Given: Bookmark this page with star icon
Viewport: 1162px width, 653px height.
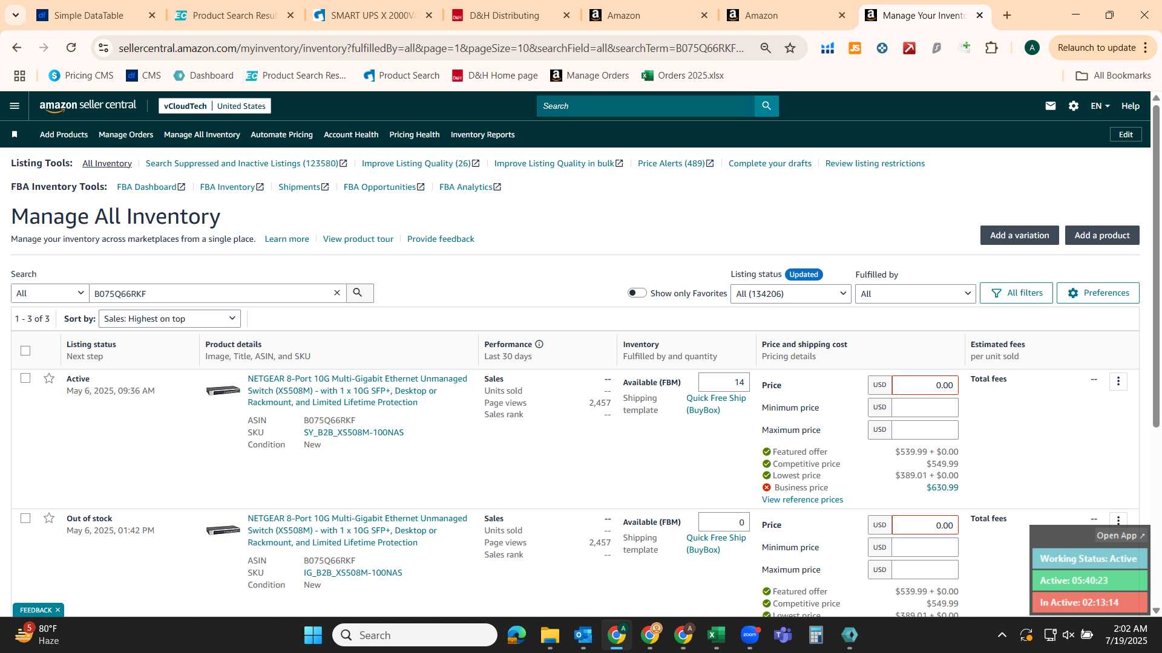Looking at the screenshot, I should click(x=790, y=48).
